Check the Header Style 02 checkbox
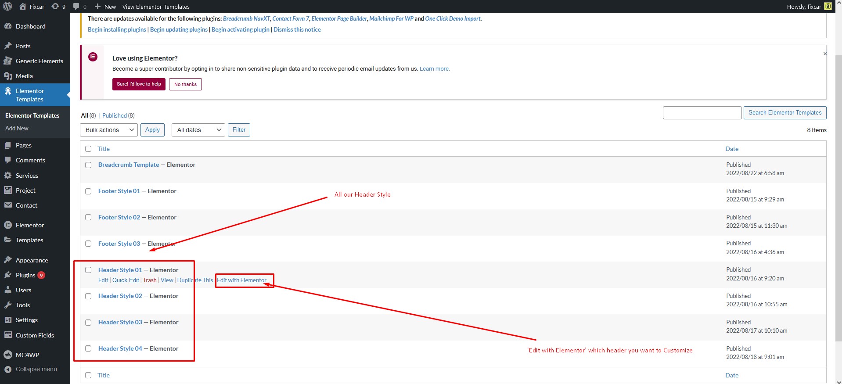842x384 pixels. pos(88,296)
